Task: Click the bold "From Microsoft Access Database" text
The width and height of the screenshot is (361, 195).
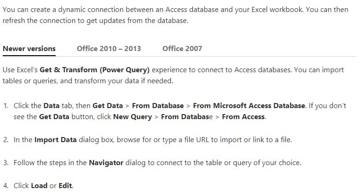Action: (x=249, y=105)
